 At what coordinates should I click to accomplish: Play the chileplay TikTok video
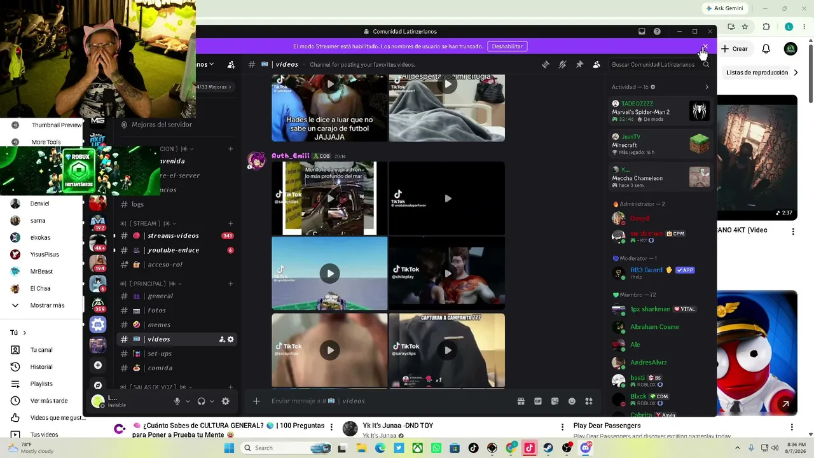click(x=447, y=274)
